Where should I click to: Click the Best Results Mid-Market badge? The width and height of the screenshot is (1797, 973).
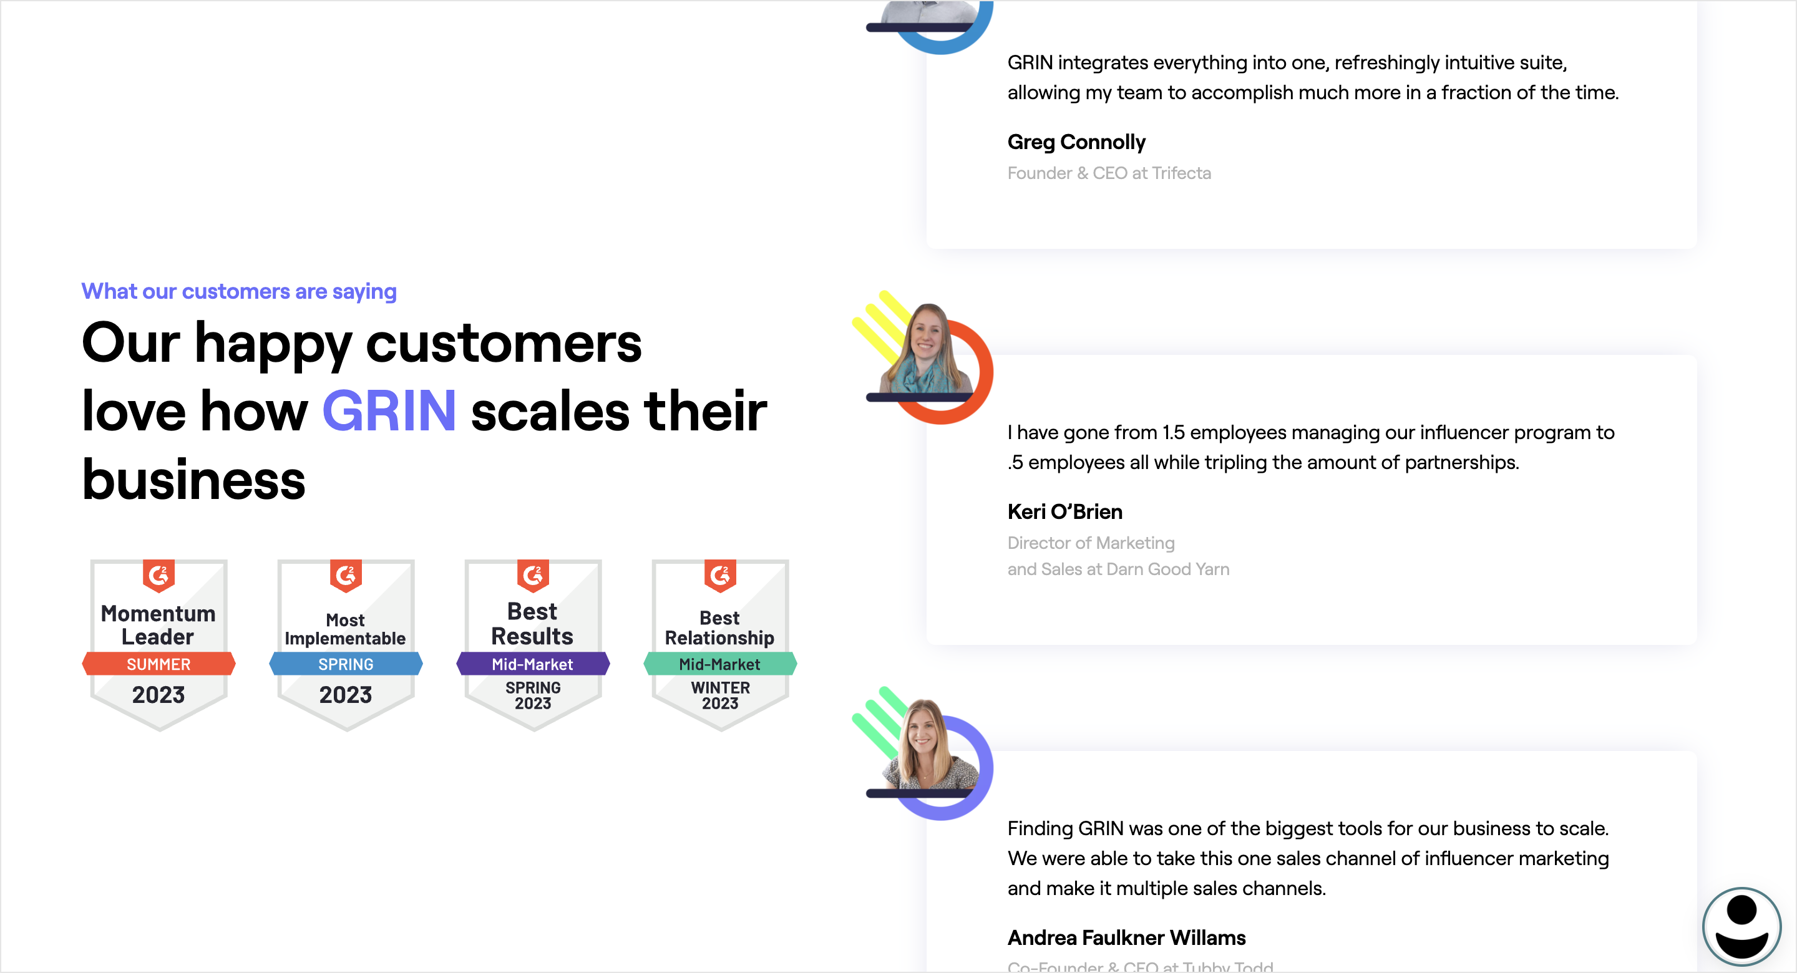coord(533,644)
